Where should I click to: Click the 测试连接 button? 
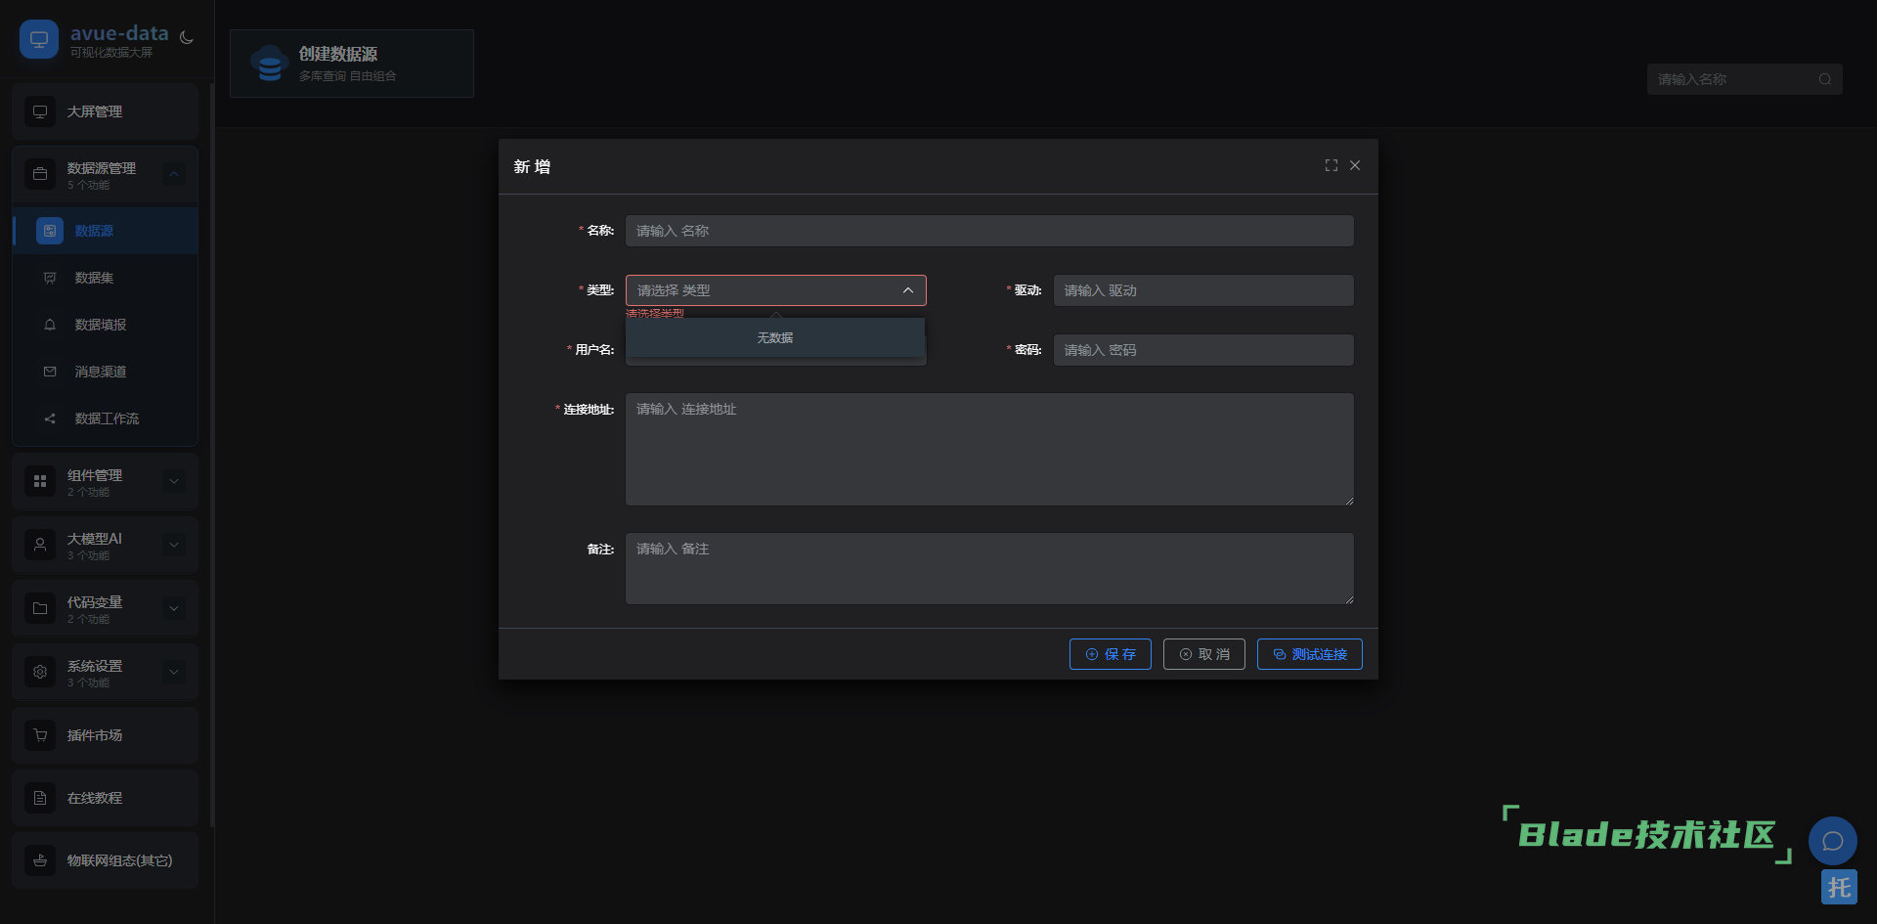click(1309, 654)
